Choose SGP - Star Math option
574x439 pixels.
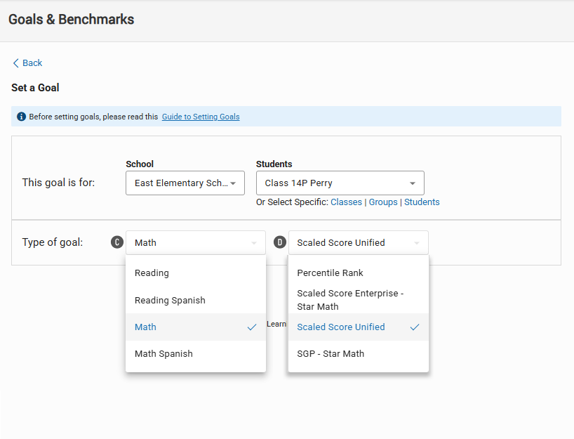pyautogui.click(x=331, y=354)
